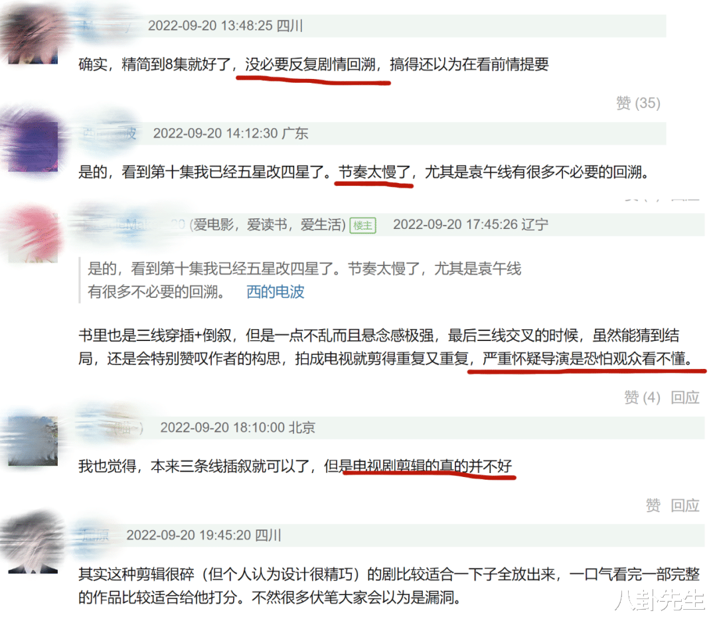Like the Beijing user's comment
The width and height of the screenshot is (717, 627).
click(653, 506)
